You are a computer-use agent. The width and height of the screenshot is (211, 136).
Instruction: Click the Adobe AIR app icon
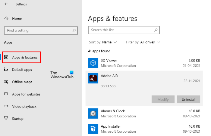pyautogui.click(x=93, y=78)
